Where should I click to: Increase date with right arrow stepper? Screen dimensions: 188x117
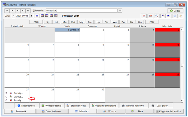click(32, 16)
